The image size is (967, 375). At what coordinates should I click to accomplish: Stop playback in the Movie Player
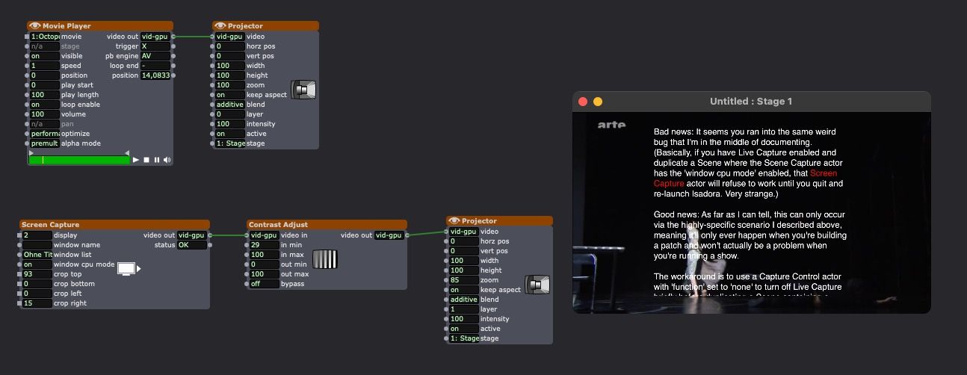[146, 160]
